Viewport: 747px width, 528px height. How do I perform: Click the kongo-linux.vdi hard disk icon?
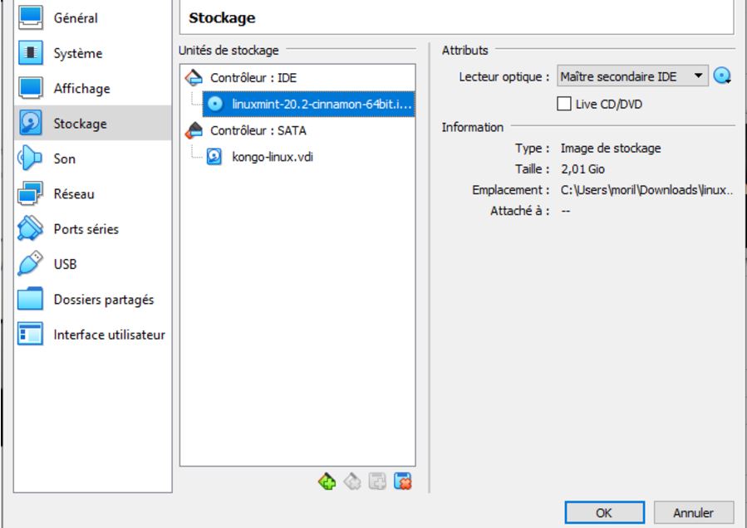click(214, 156)
